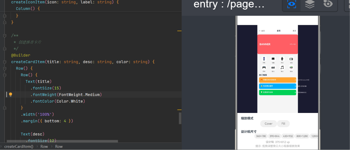Tap the TV icon in preview grid
The height and width of the screenshot is (150, 350).
tap(291, 59)
